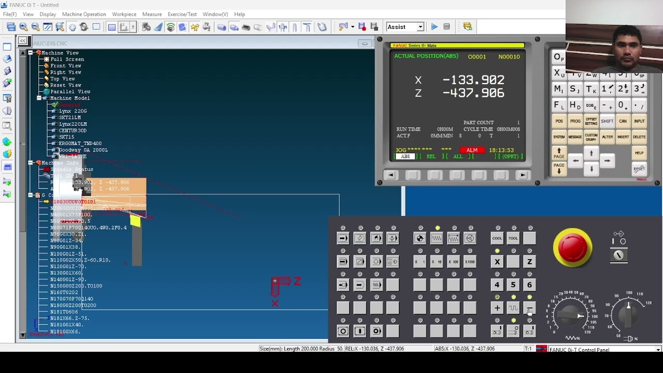Open the Assist dropdown
The height and width of the screenshot is (373, 663).
(x=421, y=27)
